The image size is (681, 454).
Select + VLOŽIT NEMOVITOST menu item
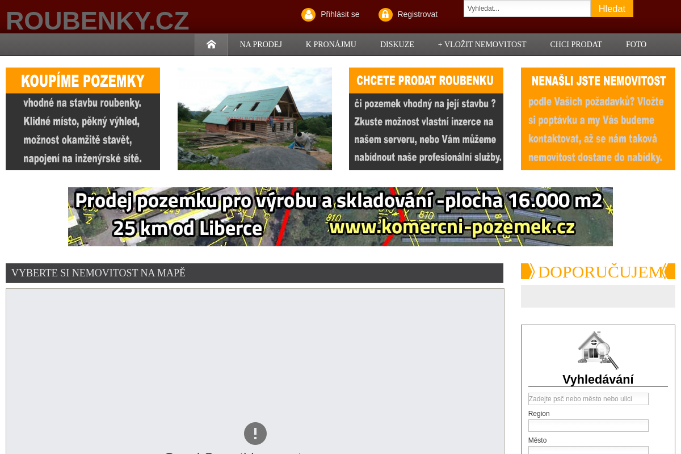(482, 44)
